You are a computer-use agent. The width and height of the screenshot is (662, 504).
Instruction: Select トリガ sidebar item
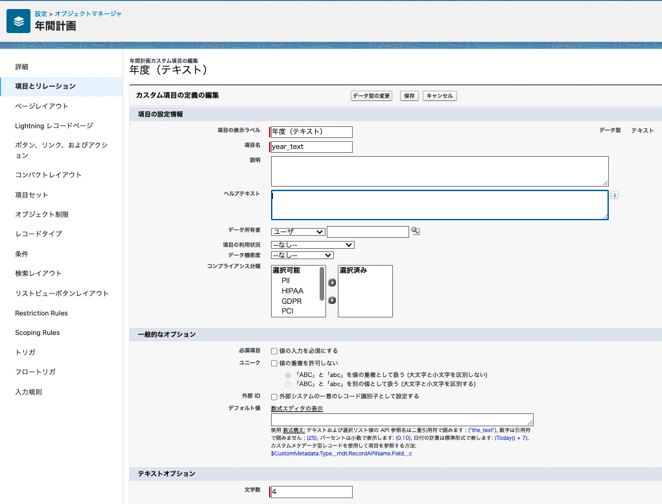pyautogui.click(x=25, y=352)
